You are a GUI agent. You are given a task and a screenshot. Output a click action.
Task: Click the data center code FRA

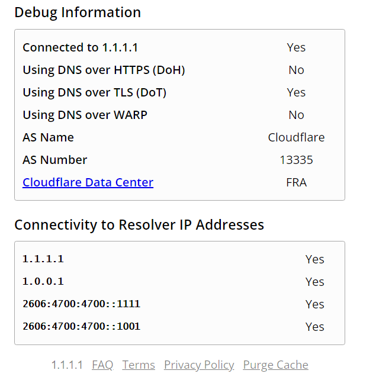point(296,182)
